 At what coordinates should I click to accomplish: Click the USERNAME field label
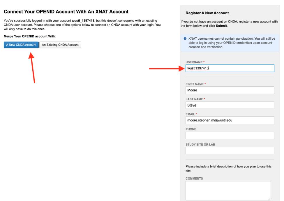pos(194,62)
